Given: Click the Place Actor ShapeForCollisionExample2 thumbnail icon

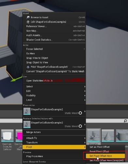Looking at the screenshot, I should pyautogui.click(x=27, y=111).
